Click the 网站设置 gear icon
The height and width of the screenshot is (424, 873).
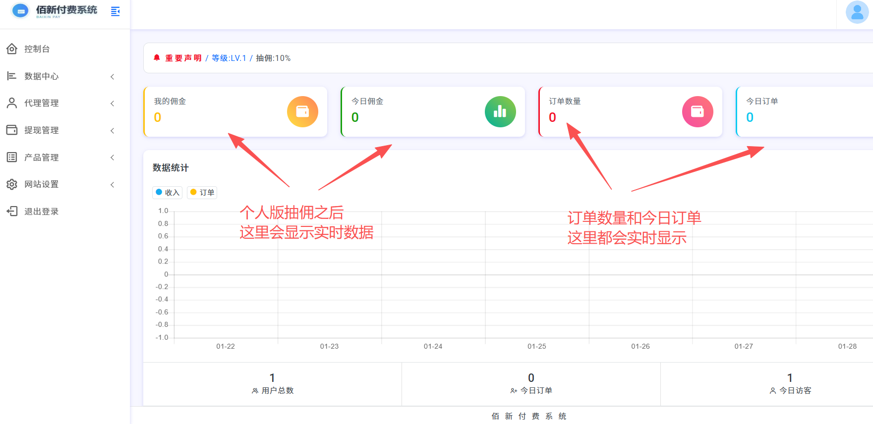(x=12, y=184)
